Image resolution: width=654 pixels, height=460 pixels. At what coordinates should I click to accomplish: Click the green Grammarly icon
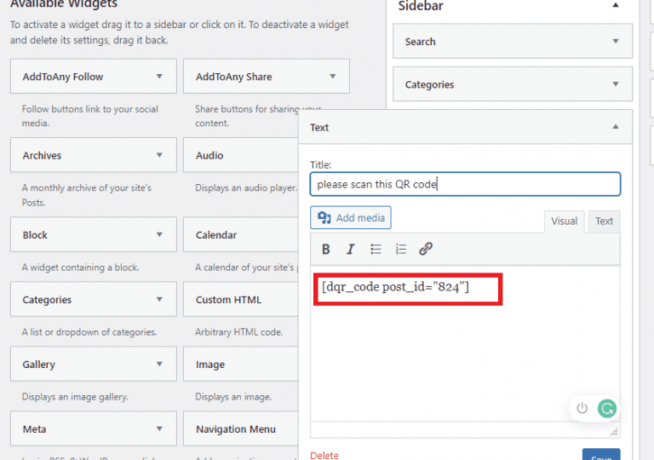pyautogui.click(x=607, y=408)
